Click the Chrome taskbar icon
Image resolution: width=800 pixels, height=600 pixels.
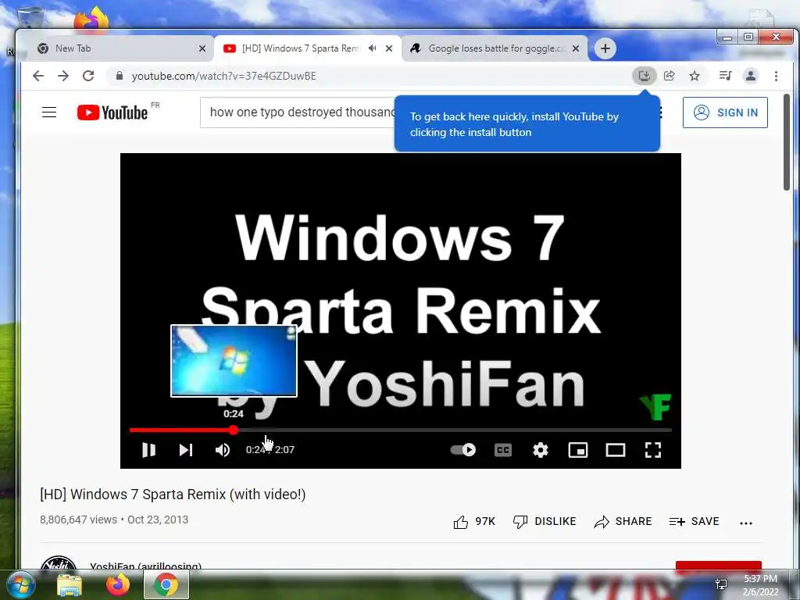tap(166, 584)
